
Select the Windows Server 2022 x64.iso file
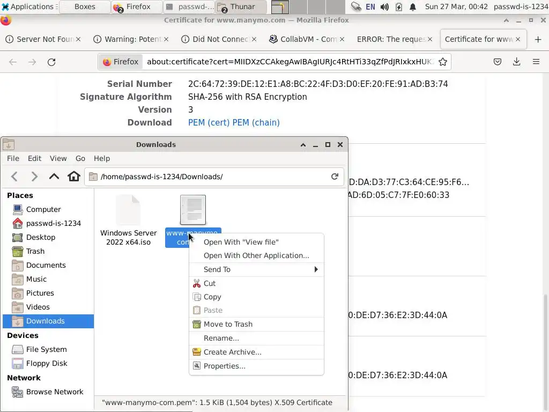coord(129,220)
